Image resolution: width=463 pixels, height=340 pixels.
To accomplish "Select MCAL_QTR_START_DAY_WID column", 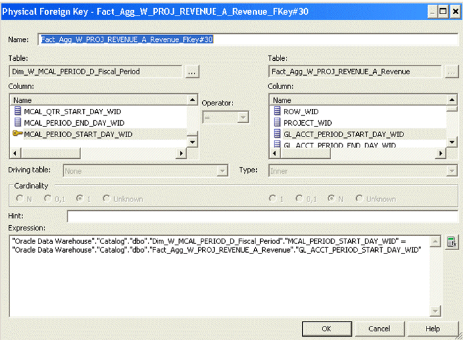I will click(x=72, y=112).
